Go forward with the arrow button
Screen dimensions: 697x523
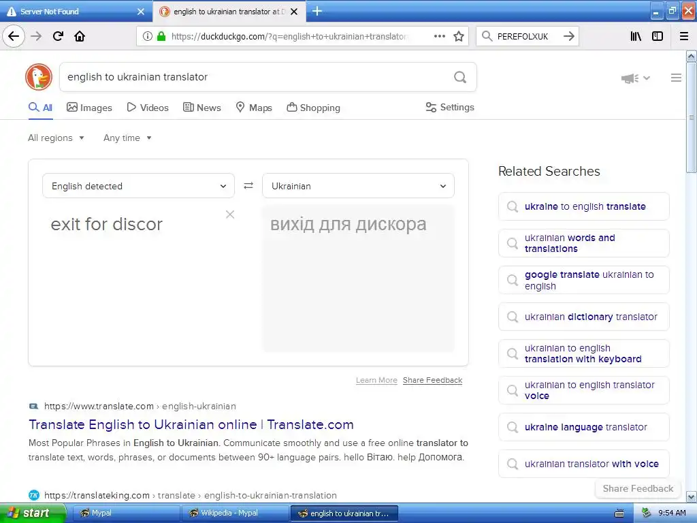click(x=37, y=36)
